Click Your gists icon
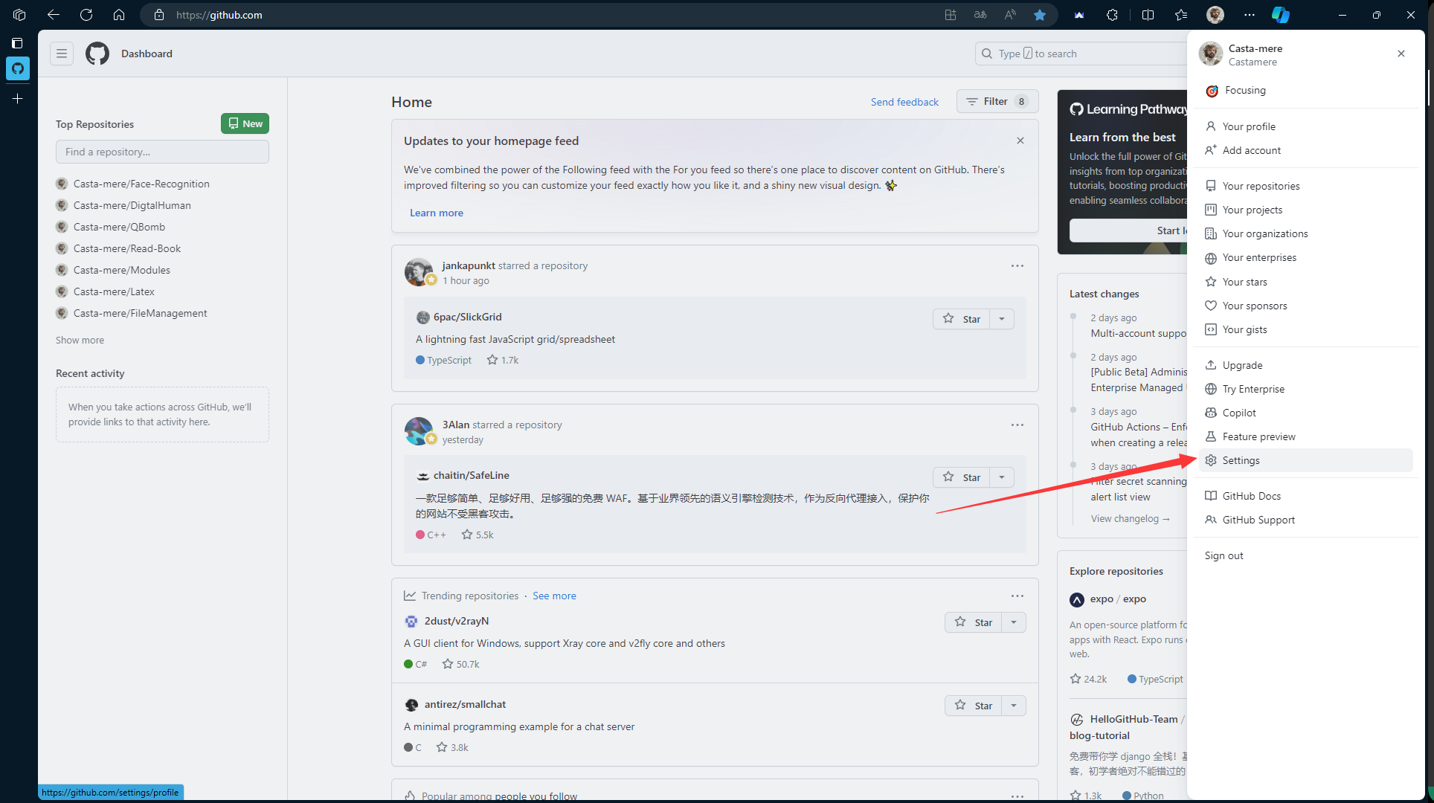Viewport: 1434px width, 803px height. point(1210,329)
